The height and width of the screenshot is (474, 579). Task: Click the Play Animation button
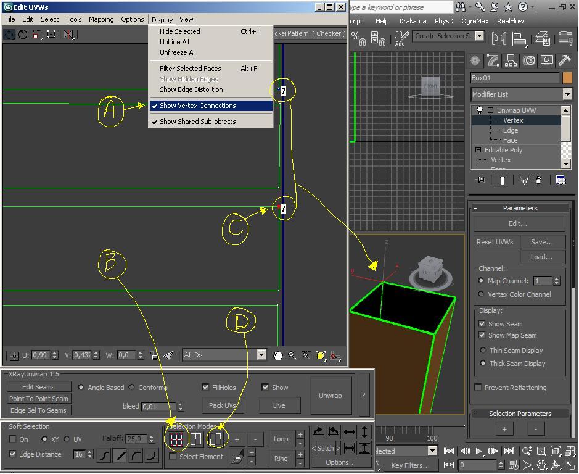pos(479,451)
